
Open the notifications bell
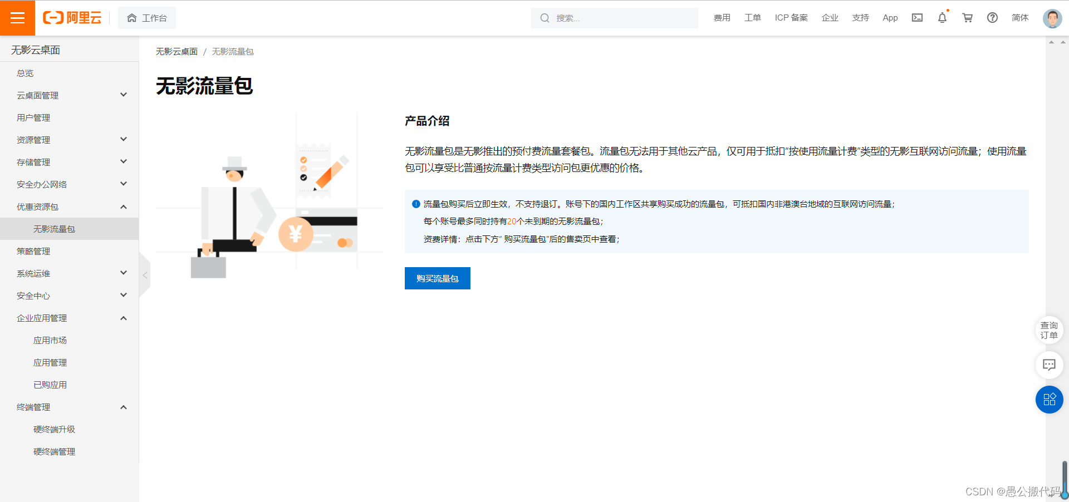click(941, 17)
